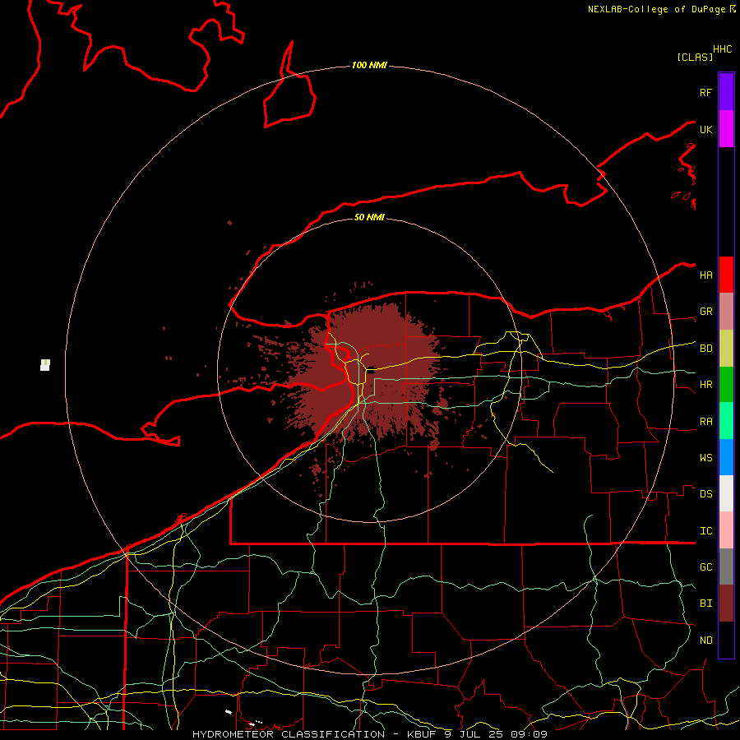740x740 pixels.
Task: Click the '100 NMI' range ring label
Action: [x=369, y=65]
